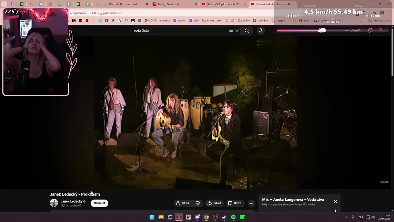The width and height of the screenshot is (394, 222).
Task: Open the 'ADMIN | itsterez.cz' bookmark
Action: (x=157, y=21)
